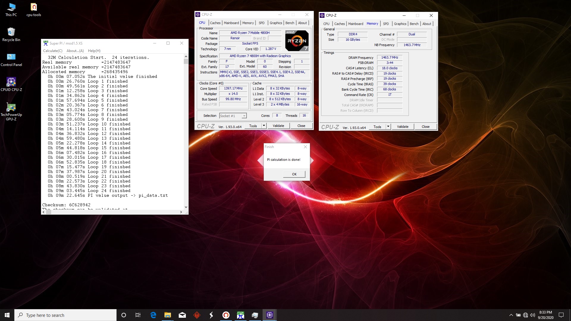
Task: Click Validate in right CPU-Z window
Action: click(x=403, y=127)
